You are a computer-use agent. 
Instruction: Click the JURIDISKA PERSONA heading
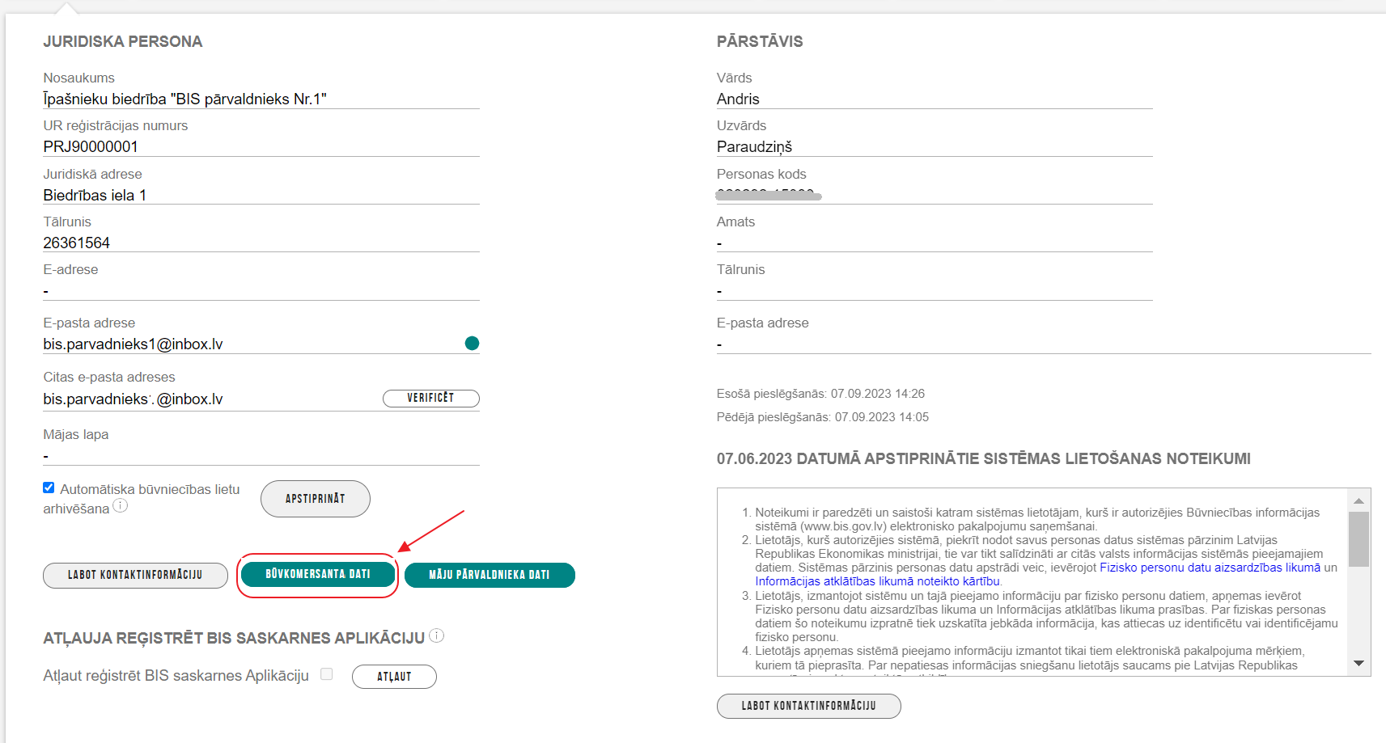[x=123, y=41]
